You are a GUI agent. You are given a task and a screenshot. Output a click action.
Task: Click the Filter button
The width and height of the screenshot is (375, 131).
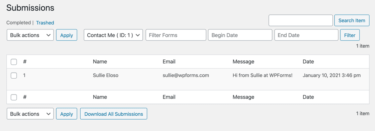coord(350,35)
